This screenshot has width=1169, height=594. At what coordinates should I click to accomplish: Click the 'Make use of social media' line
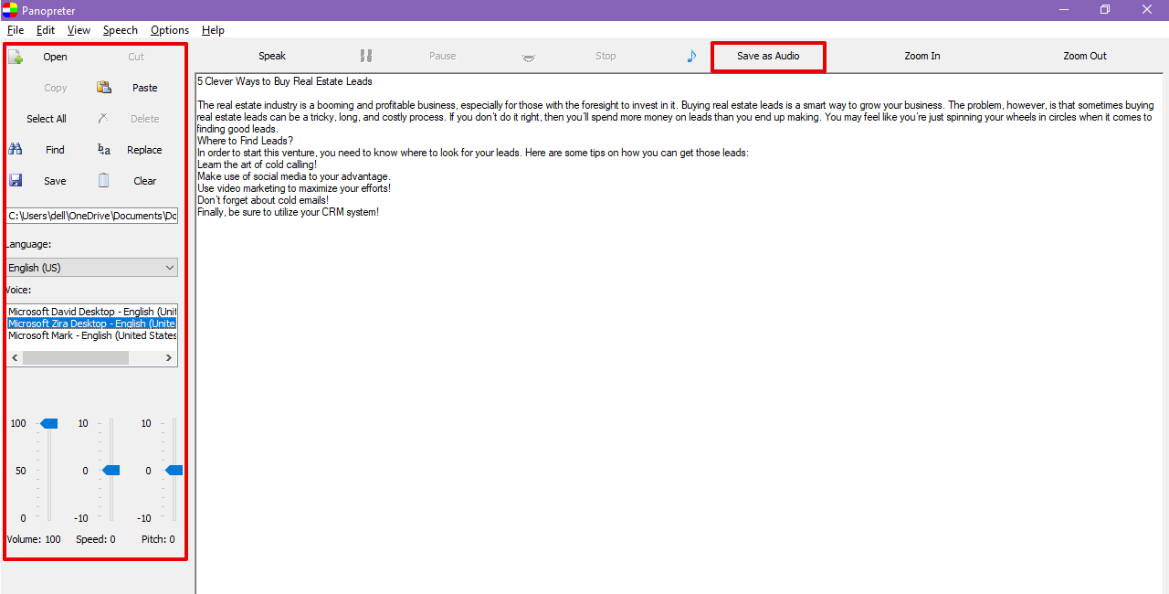point(294,176)
